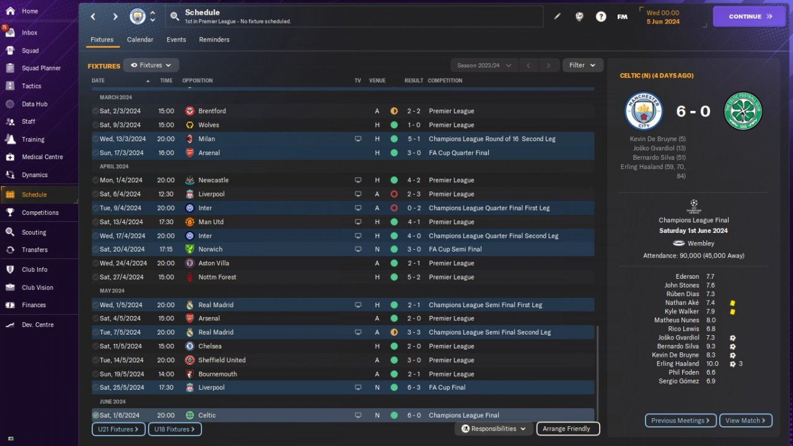Sort fixtures by the Date column
Screen dimensions: 793x446
[x=99, y=81]
